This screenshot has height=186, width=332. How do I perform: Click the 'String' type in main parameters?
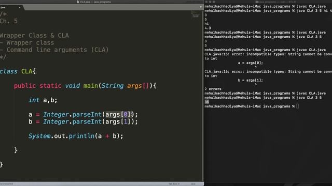pos(113,86)
